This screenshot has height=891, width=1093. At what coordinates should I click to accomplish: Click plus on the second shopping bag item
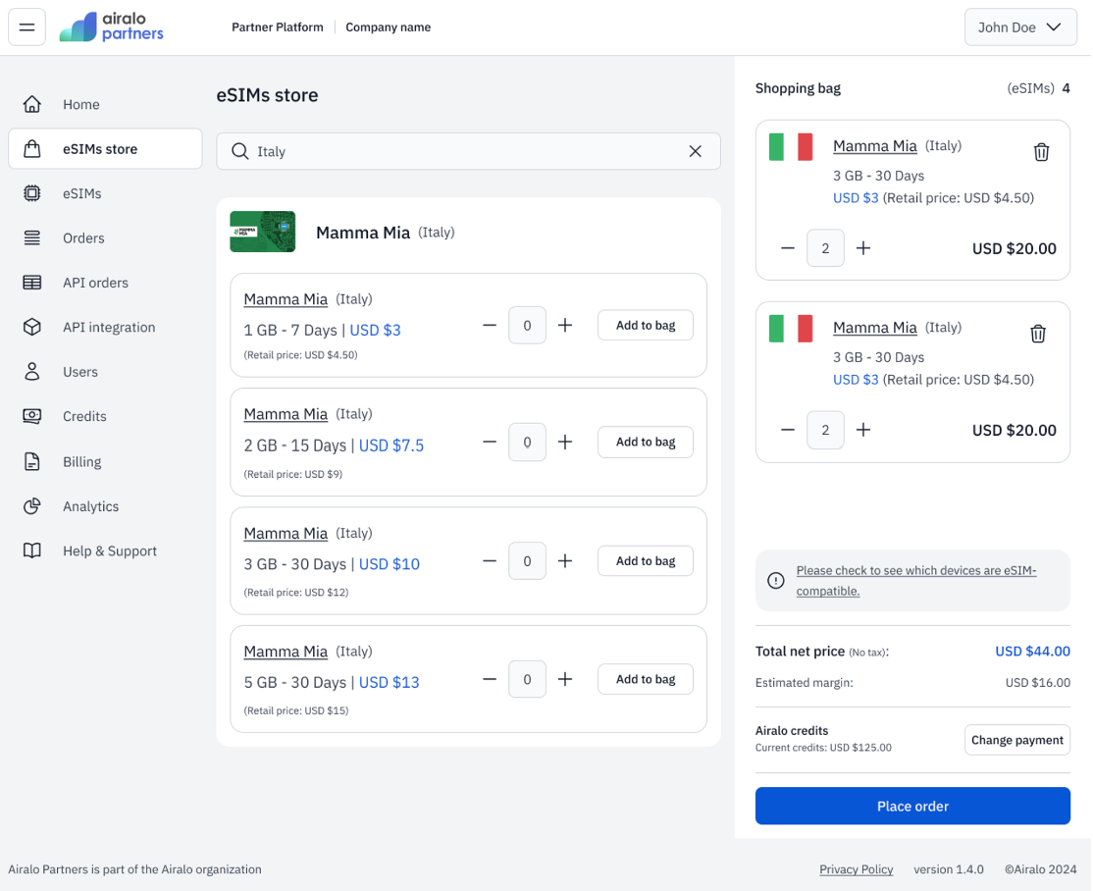click(863, 430)
